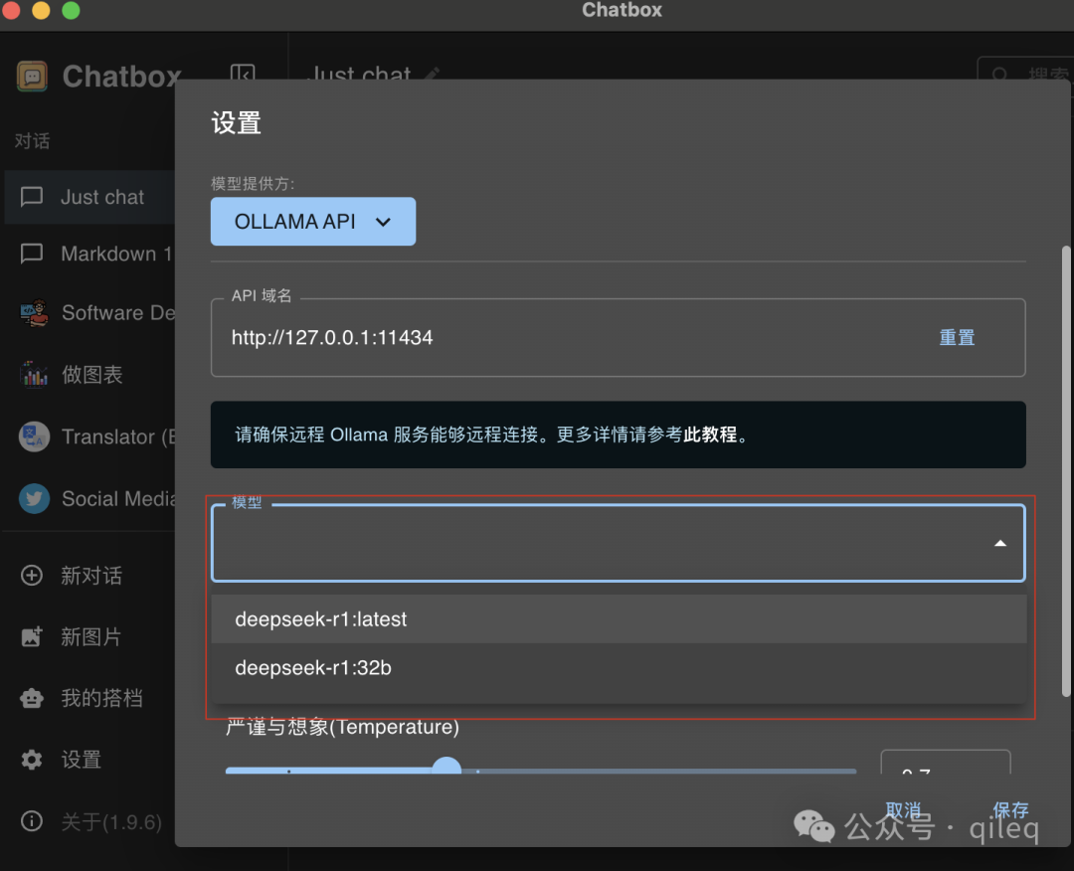The height and width of the screenshot is (871, 1074).
Task: Click the chat icon beside Markdown 1
Action: [x=32, y=255]
